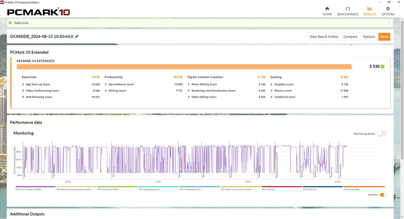404x219 pixels.
Task: Close the result with orange Close button
Action: 384,37
